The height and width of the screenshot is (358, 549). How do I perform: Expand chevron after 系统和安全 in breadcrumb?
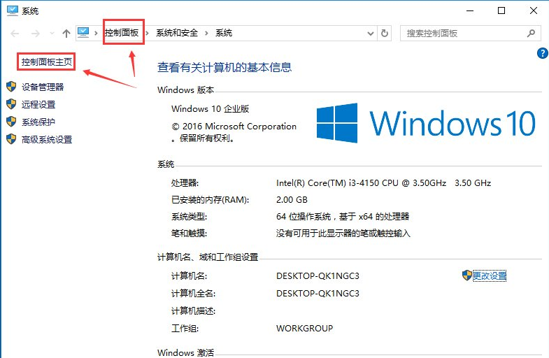coord(206,33)
